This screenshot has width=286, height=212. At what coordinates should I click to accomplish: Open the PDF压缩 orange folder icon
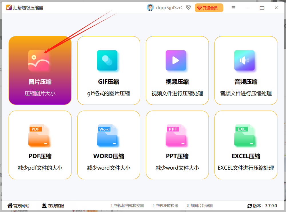(39, 135)
